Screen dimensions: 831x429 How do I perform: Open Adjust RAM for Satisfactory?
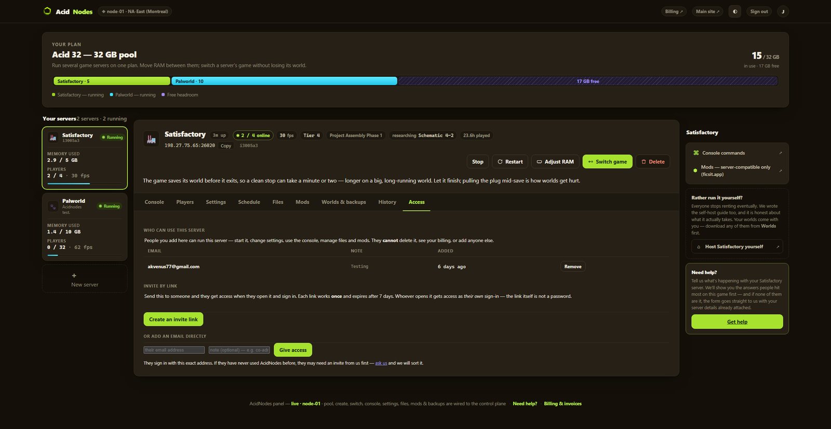(555, 162)
